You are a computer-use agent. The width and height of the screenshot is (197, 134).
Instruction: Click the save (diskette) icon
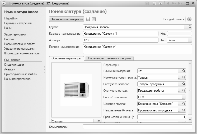(x=88, y=19)
